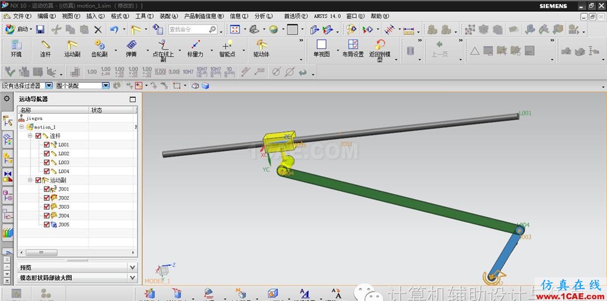
Task: Select the 弹簧 (Spring) tool
Action: point(131,49)
